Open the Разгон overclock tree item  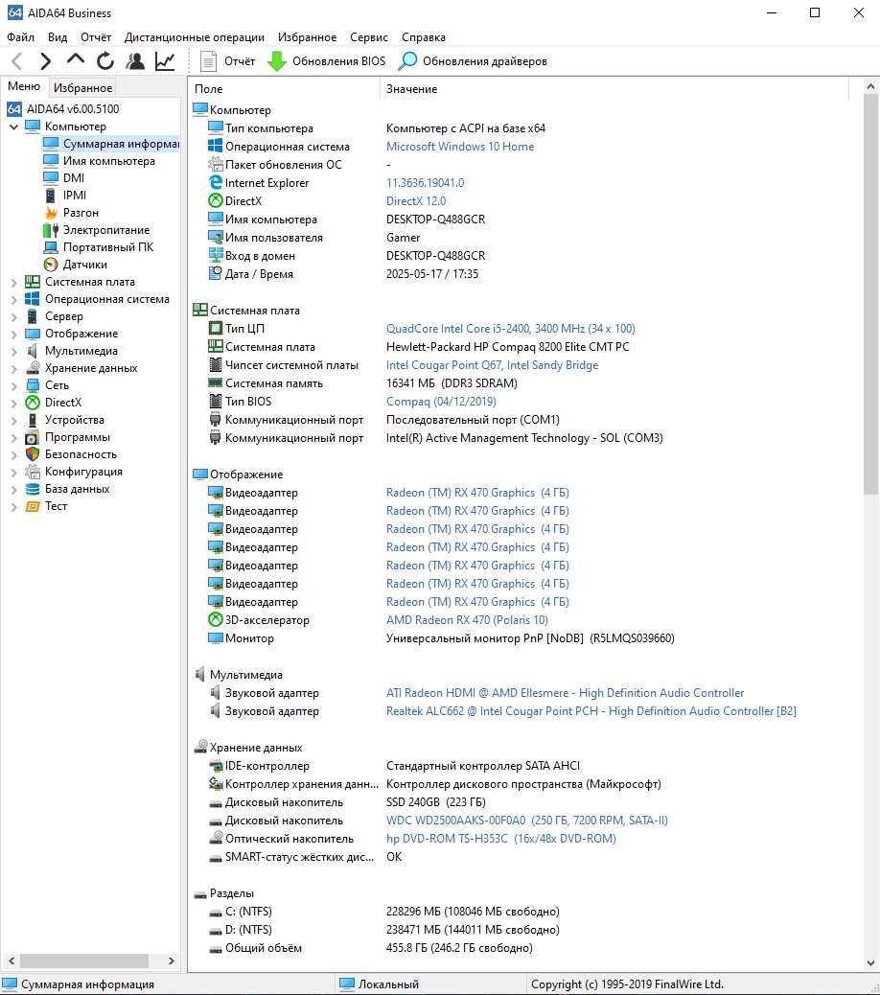click(x=71, y=212)
